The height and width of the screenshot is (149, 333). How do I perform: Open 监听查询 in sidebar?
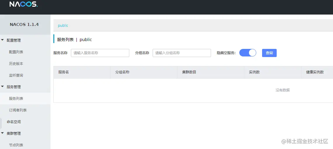pyautogui.click(x=16, y=75)
